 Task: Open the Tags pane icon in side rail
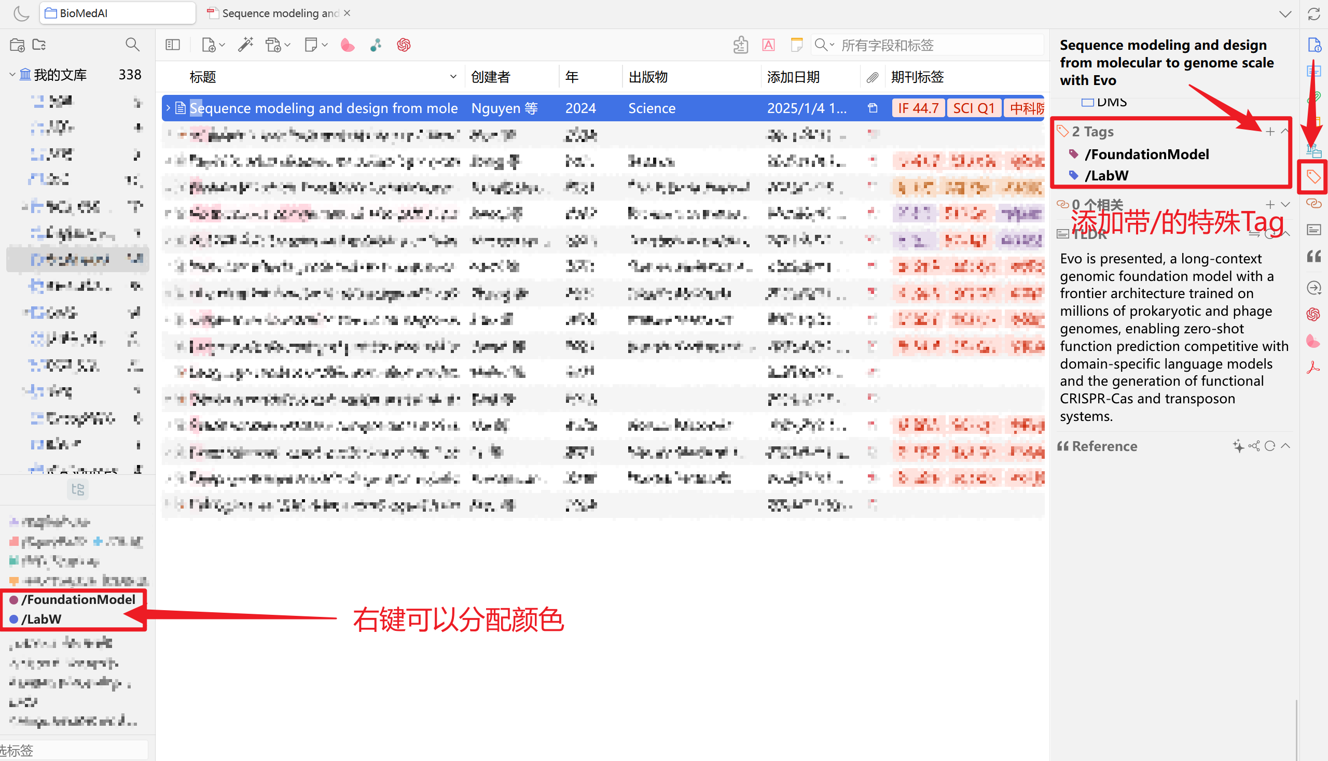[x=1313, y=177]
